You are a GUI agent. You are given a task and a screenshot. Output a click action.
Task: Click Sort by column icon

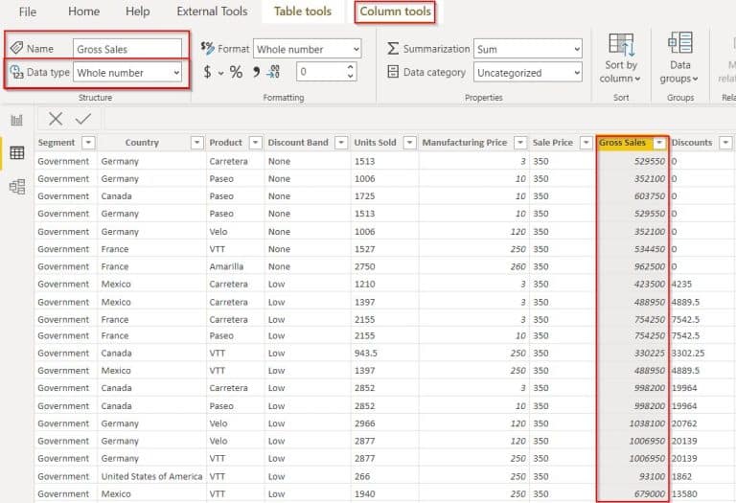click(621, 44)
